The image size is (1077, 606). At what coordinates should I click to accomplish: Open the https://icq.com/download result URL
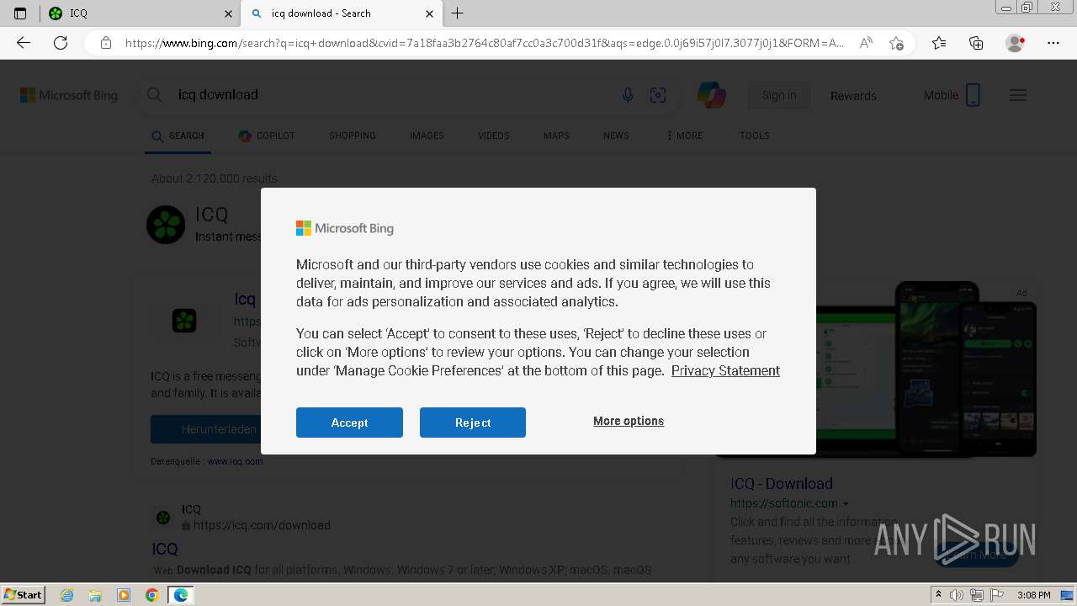click(262, 525)
